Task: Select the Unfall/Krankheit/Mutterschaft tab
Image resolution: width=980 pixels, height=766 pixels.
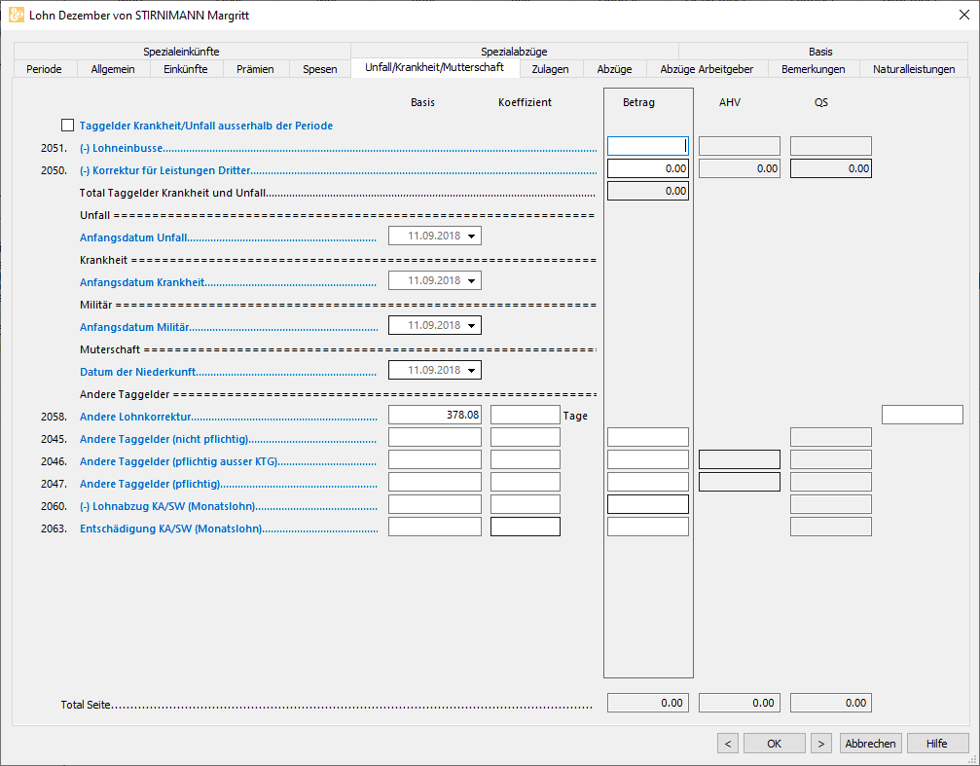Action: (435, 67)
